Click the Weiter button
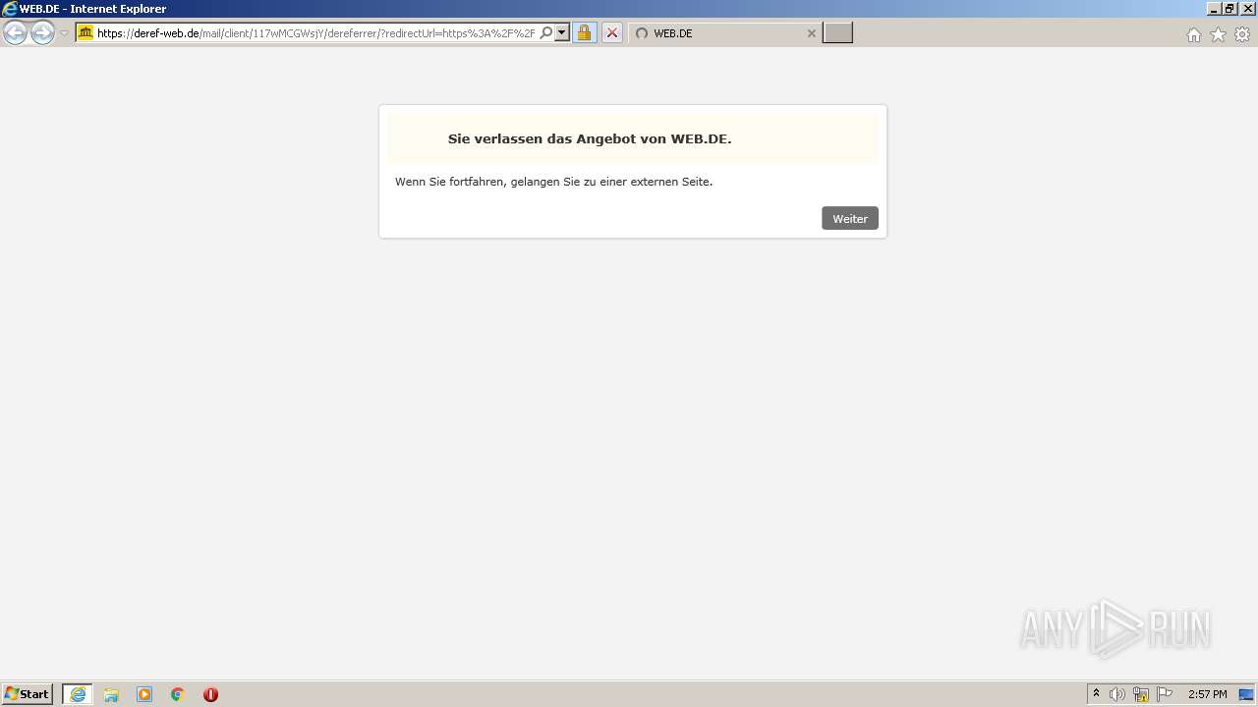1258x707 pixels. click(x=849, y=218)
